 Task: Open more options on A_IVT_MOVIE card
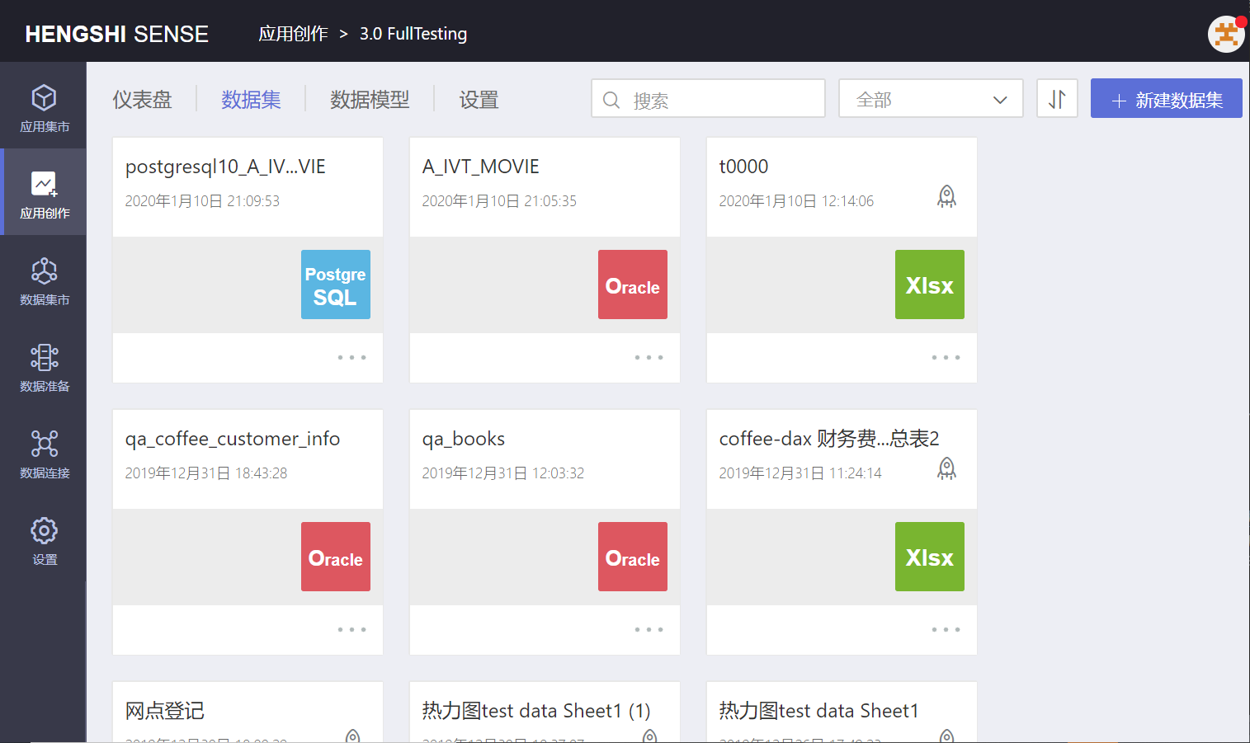click(649, 358)
